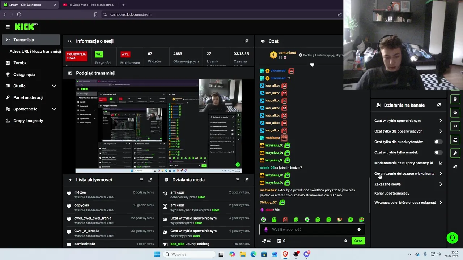
Task: Click the broadcast signal widget icon in right rail
Action: pos(455,126)
